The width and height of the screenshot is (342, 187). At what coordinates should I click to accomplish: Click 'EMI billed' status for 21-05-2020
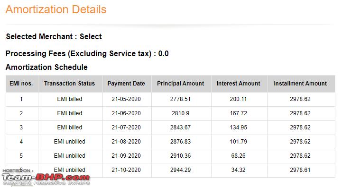pyautogui.click(x=70, y=99)
